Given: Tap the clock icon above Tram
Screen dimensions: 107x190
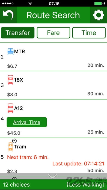Looking at the screenshot, I should point(14,141).
